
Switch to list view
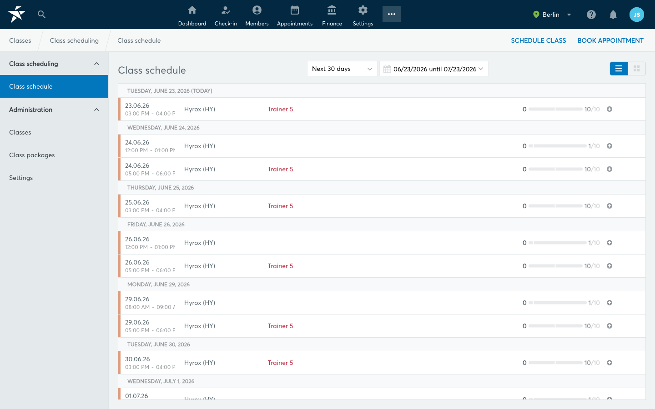[x=619, y=69]
